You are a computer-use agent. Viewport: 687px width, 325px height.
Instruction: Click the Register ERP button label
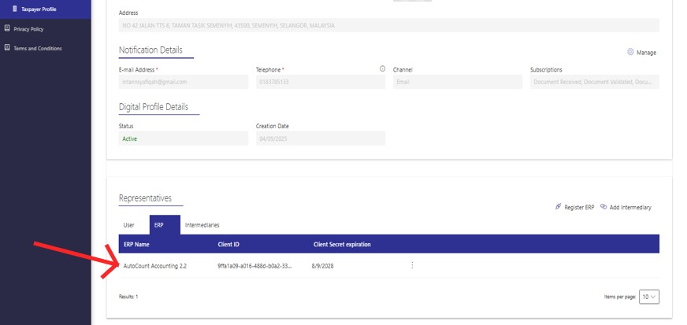(579, 207)
